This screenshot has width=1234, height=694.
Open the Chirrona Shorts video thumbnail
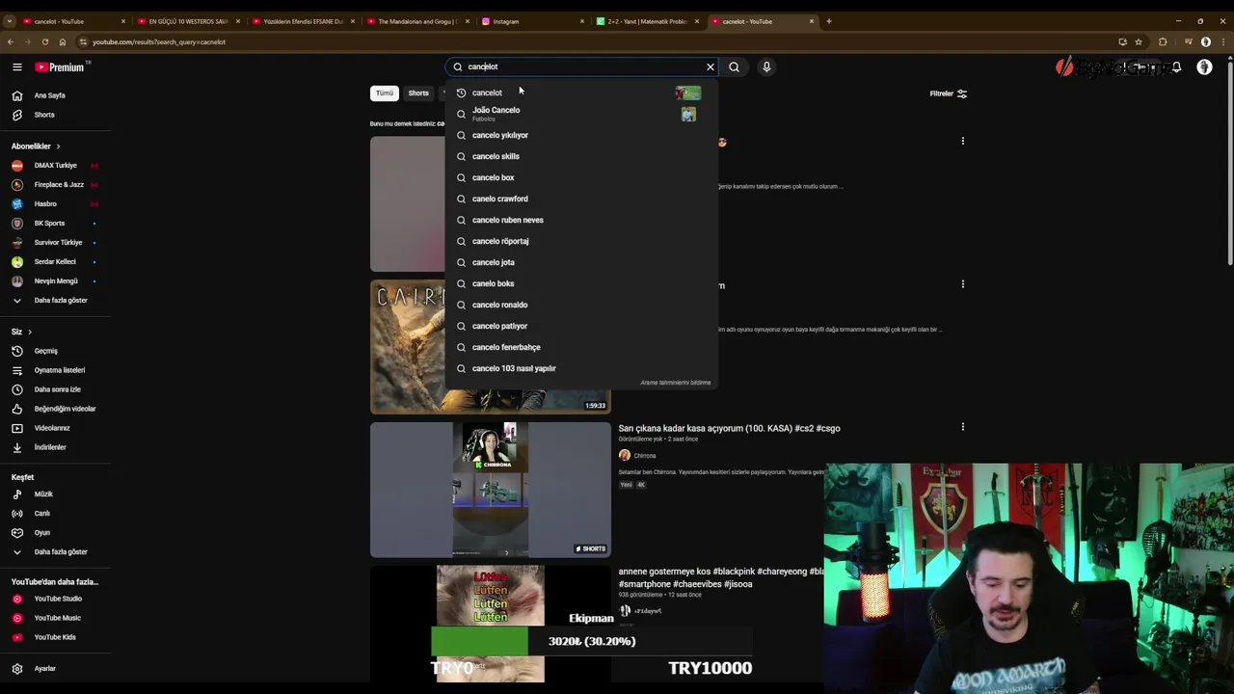click(x=491, y=490)
